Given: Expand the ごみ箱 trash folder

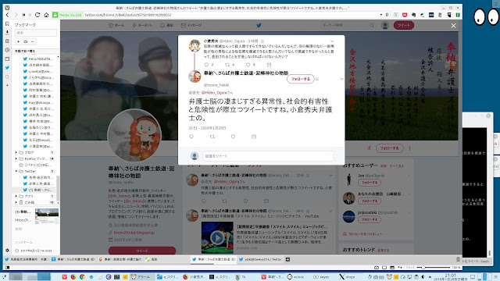Looking at the screenshot, I should (x=16, y=202).
